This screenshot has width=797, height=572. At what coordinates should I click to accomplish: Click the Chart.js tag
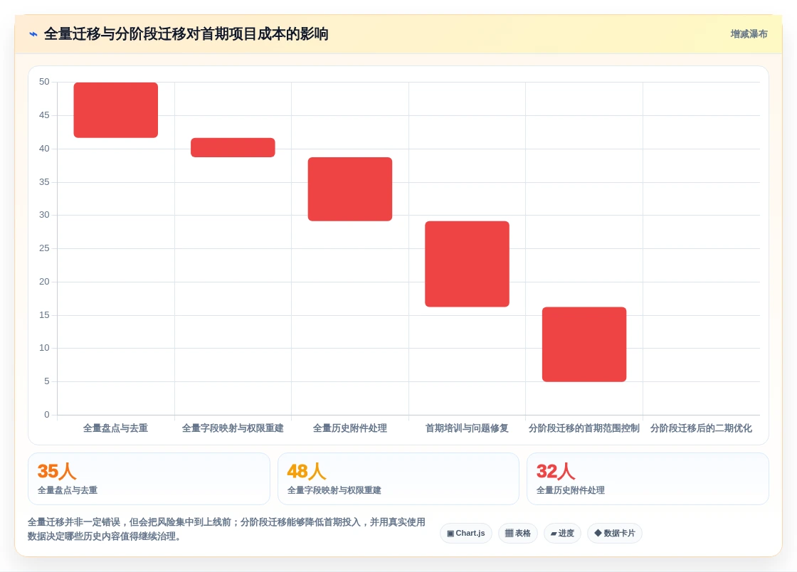pos(465,533)
